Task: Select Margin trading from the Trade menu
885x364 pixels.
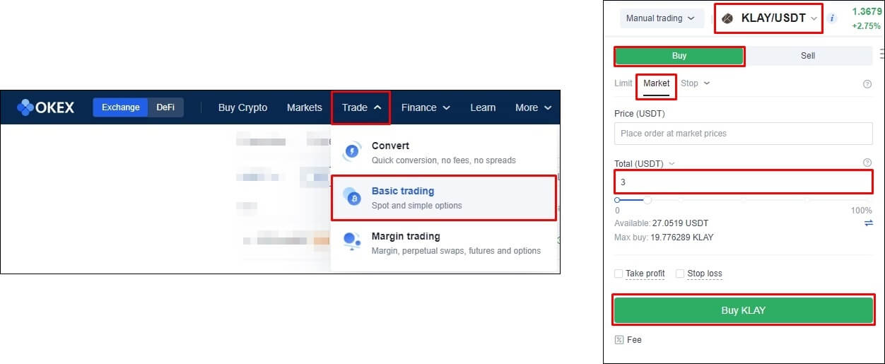Action: click(x=443, y=242)
